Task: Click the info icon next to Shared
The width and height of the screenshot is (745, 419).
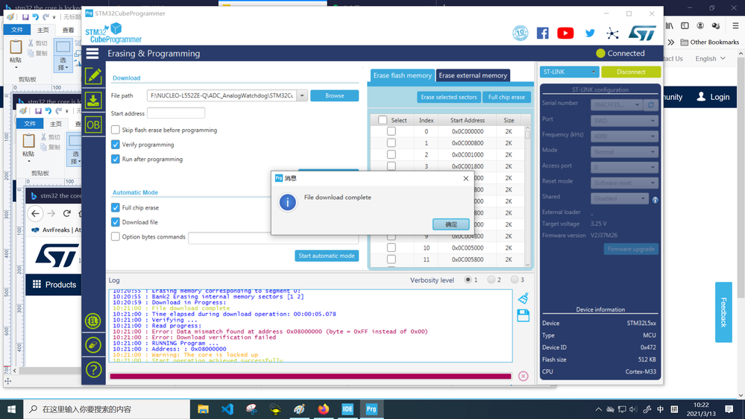Action: (655, 200)
